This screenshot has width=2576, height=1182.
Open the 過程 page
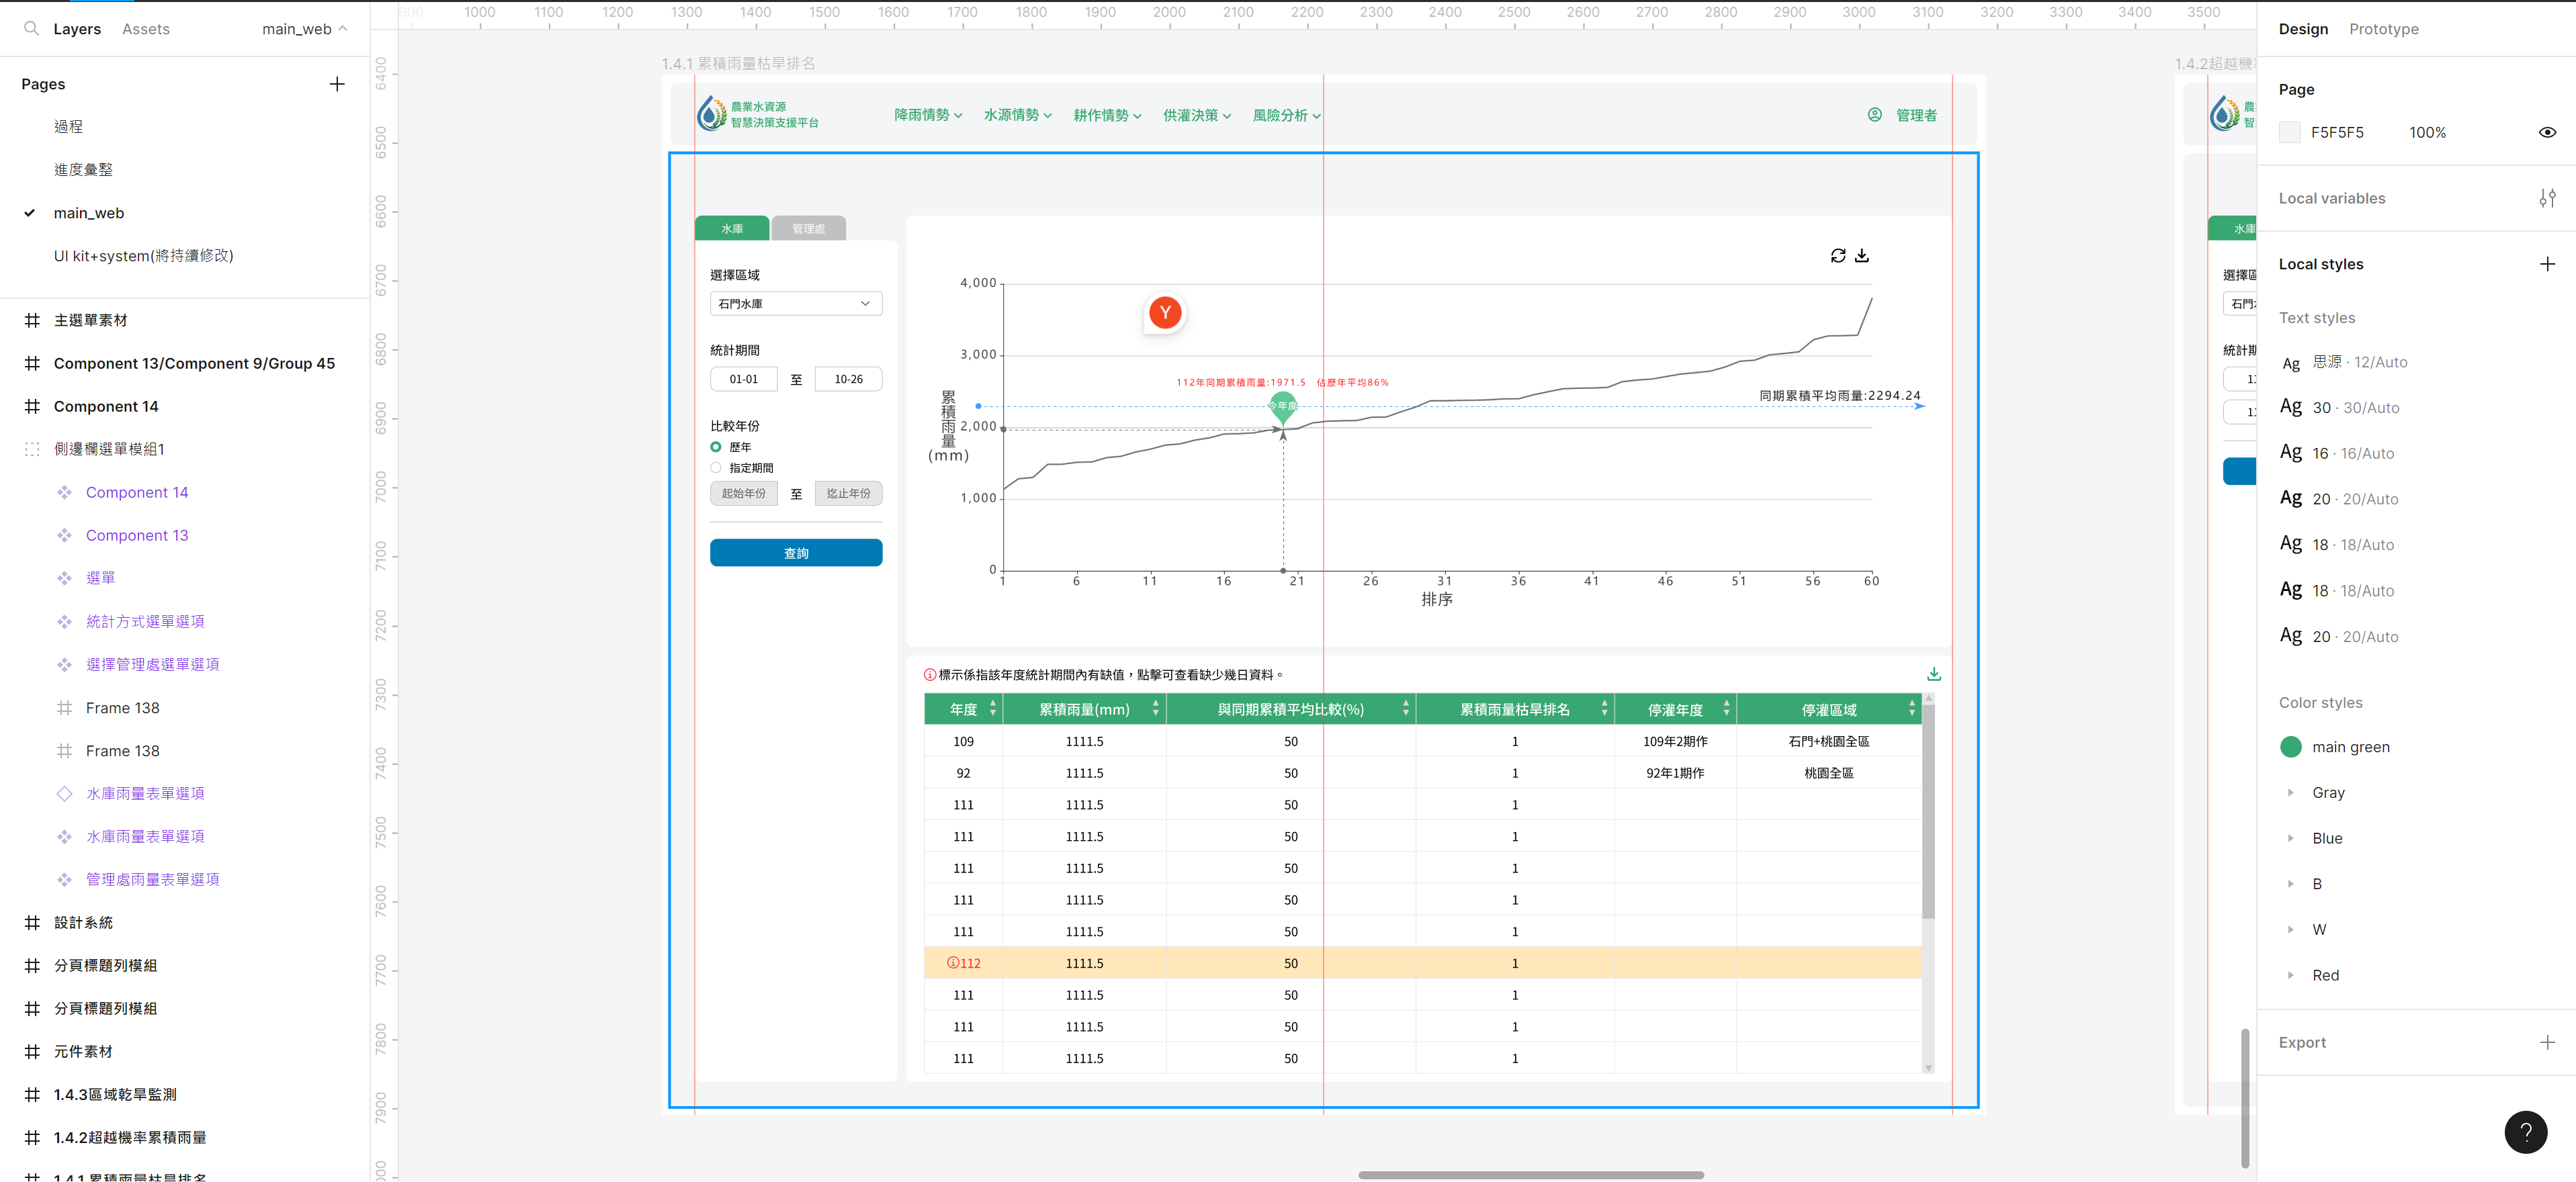pyautogui.click(x=68, y=126)
